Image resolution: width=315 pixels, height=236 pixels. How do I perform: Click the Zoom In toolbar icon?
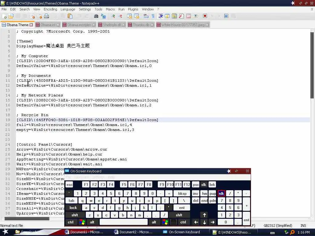click(113, 16)
